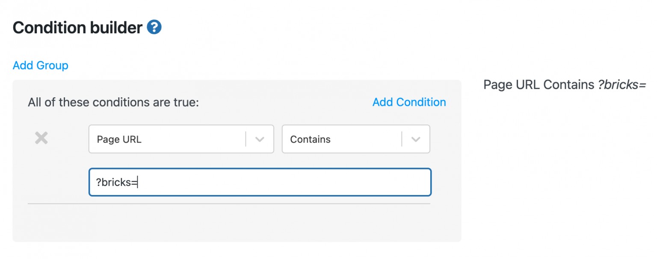The width and height of the screenshot is (657, 259).
Task: Click the label All of these conditions are true
Action: pos(112,102)
